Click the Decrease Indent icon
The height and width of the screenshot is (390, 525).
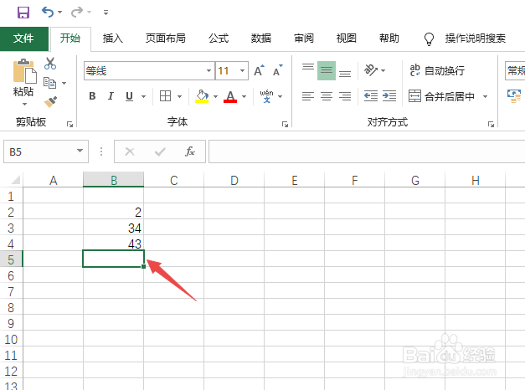coord(371,96)
